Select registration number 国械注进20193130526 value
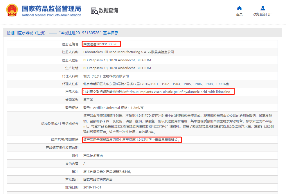 coord(100,44)
